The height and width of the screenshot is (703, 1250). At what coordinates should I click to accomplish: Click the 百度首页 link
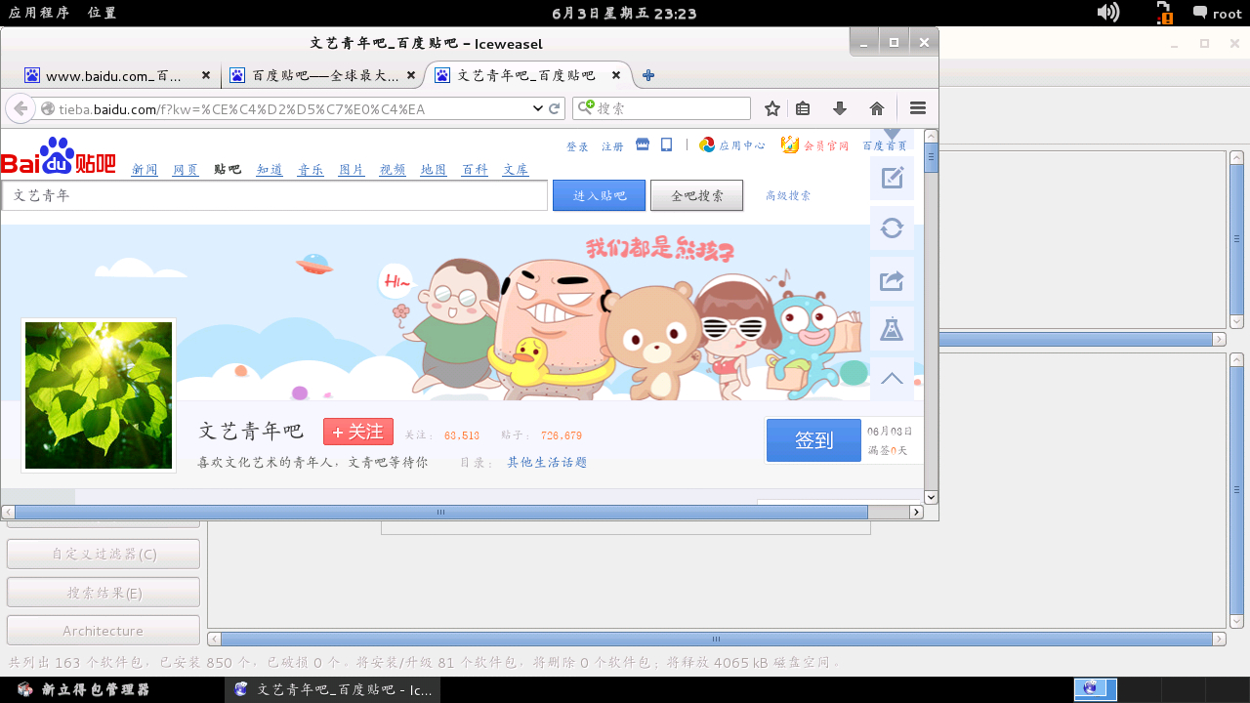pyautogui.click(x=885, y=146)
